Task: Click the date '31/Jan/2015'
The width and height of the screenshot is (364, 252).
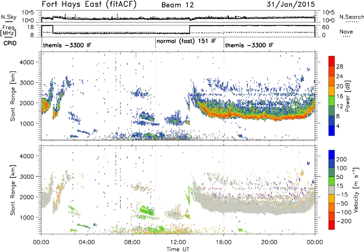Action: click(291, 5)
